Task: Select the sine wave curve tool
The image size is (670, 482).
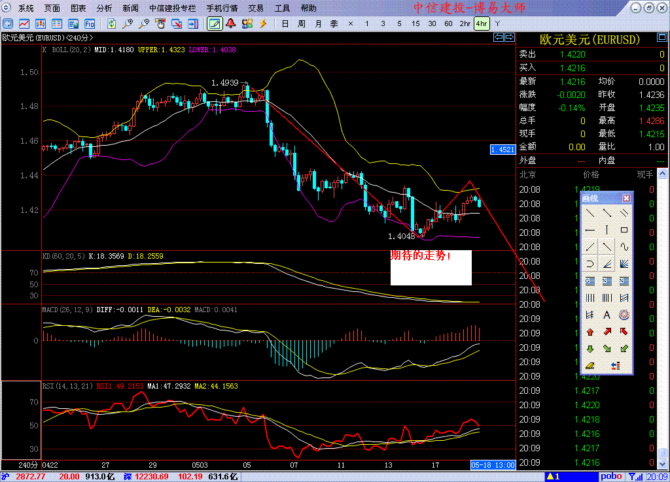Action: click(624, 246)
